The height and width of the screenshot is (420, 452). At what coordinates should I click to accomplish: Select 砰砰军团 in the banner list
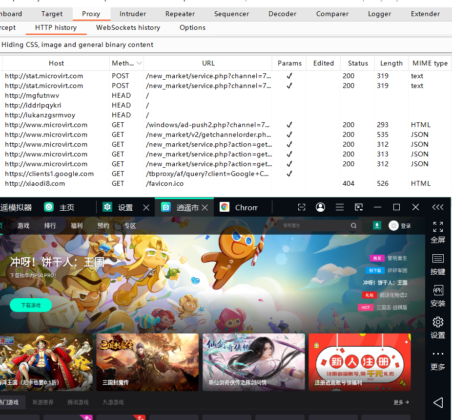pos(397,270)
